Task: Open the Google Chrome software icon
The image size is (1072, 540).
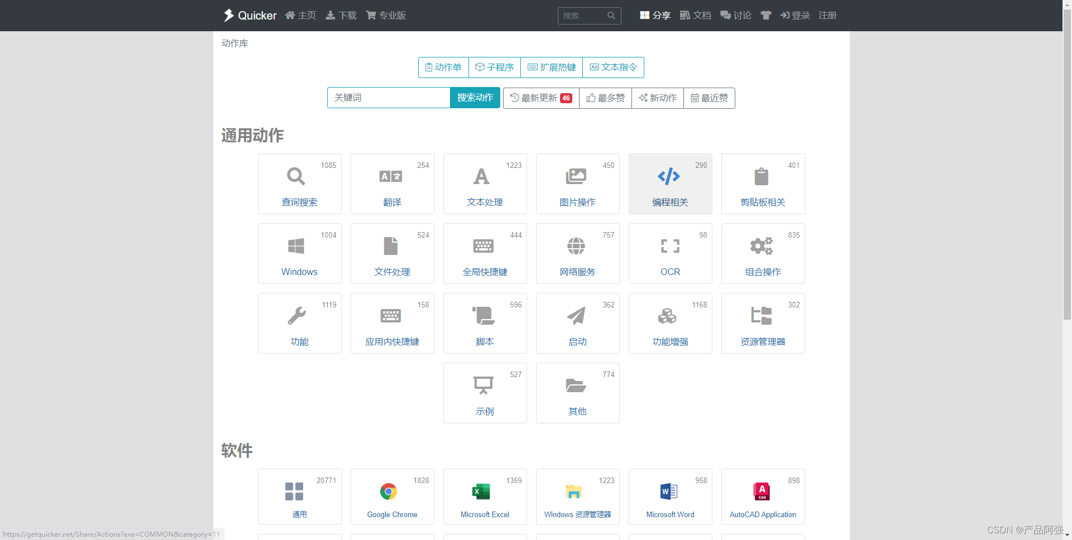Action: (389, 491)
